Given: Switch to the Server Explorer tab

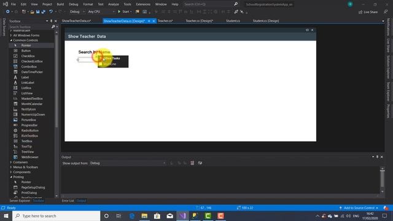Looking at the screenshot, I should click(20, 201).
